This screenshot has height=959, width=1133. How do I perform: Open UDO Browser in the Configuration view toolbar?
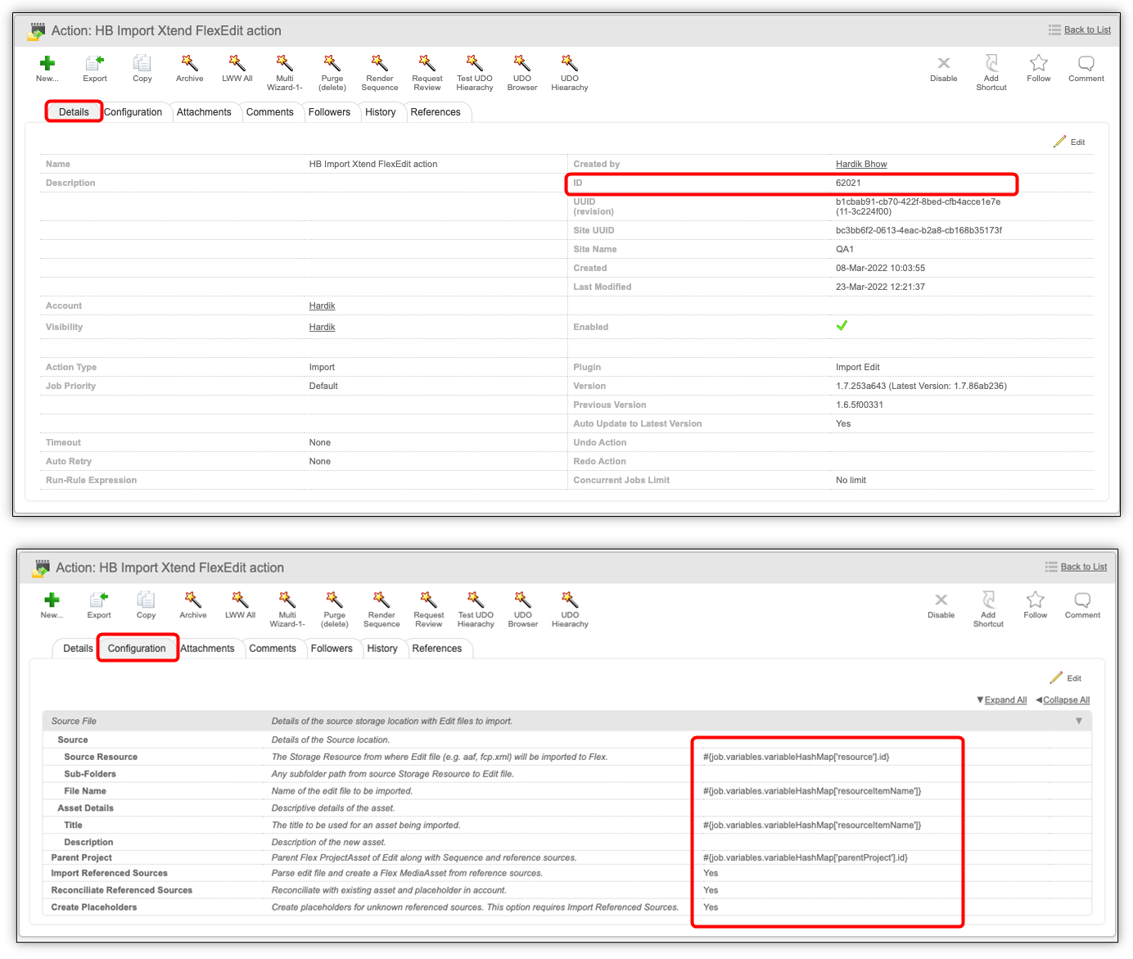[522, 600]
